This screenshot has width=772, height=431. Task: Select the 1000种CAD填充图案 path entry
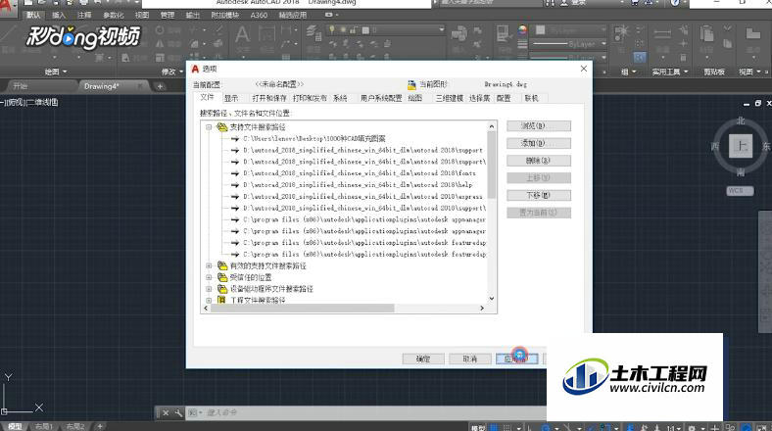tap(314, 139)
